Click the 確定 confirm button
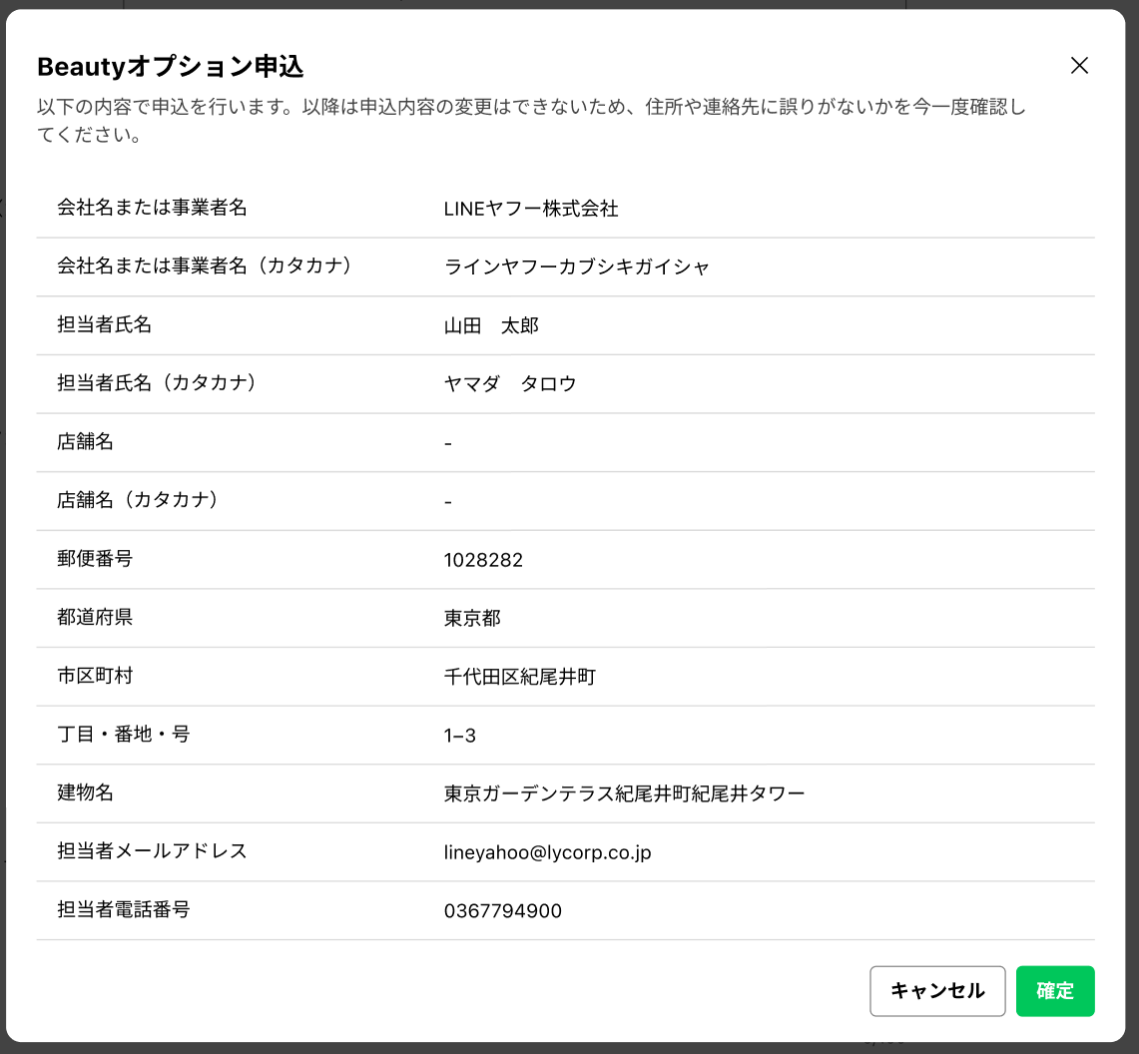 [x=1055, y=990]
